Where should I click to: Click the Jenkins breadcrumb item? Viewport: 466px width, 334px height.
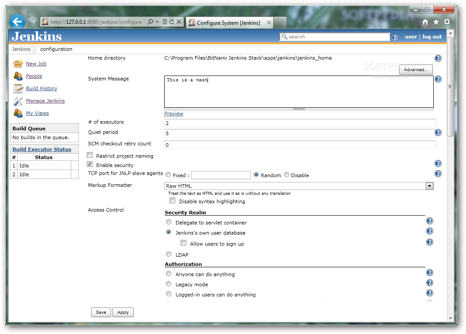point(21,49)
